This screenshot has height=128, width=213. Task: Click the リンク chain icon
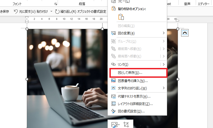point(113,64)
